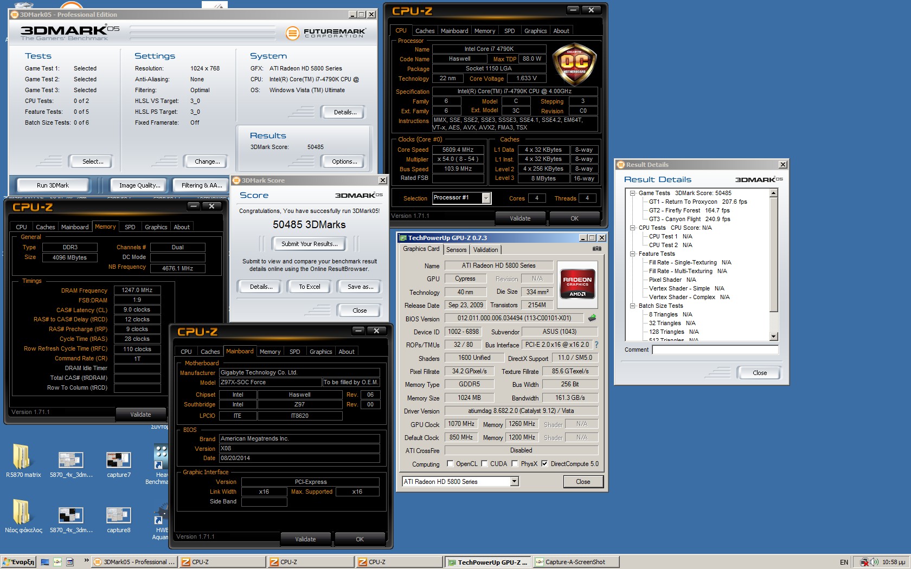Viewport: 911px width, 569px height.
Task: Open Graphics tab in the CPU-Z Mainboard window
Action: coord(320,352)
